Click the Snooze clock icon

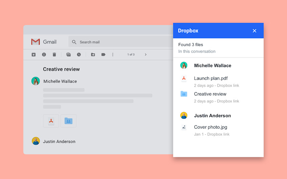[x=79, y=54]
